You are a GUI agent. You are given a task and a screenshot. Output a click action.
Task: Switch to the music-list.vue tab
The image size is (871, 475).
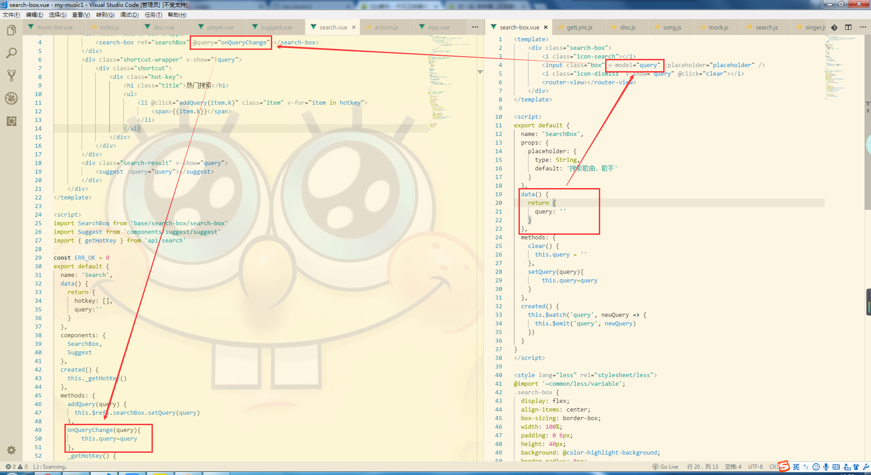point(54,27)
